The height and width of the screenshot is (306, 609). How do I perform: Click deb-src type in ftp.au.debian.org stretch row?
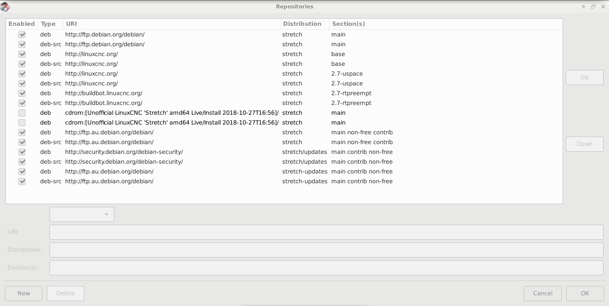point(51,142)
